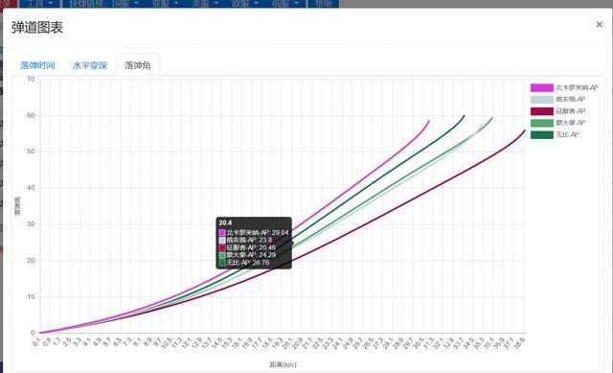The image size is (613, 373).
Task: Click the crimson 征服者-AP legend swatch
Action: click(x=541, y=111)
